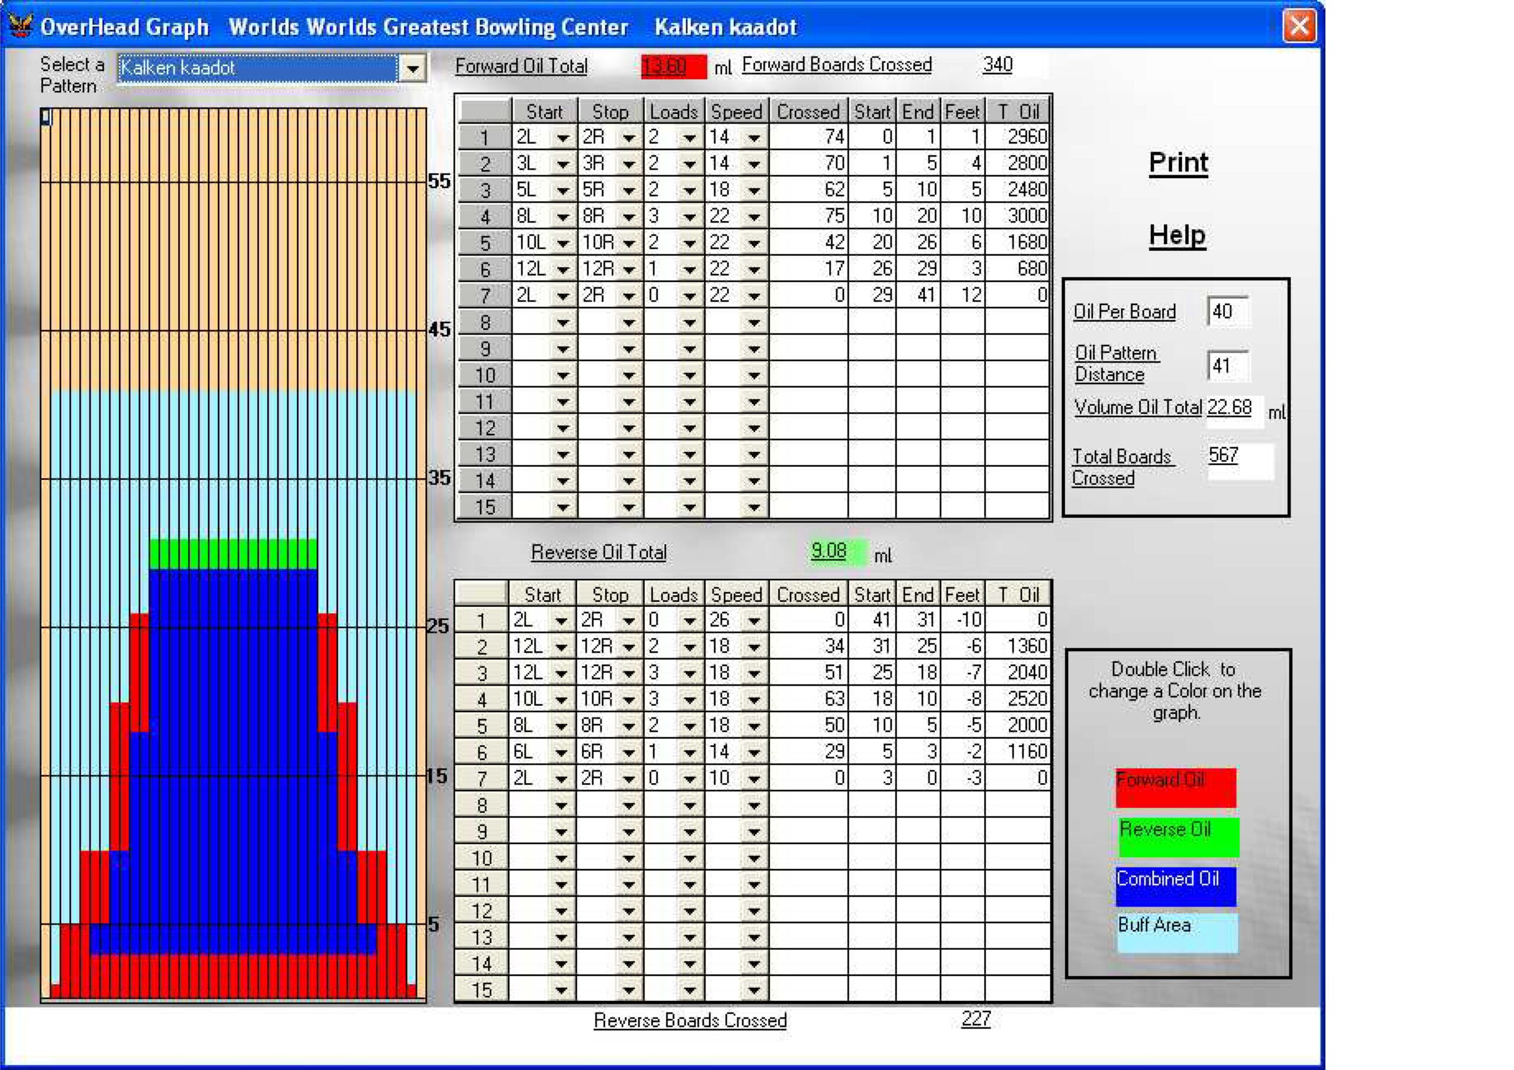The height and width of the screenshot is (1070, 1514).
Task: Expand forward row 15 empty Speed dropdown
Action: point(755,507)
